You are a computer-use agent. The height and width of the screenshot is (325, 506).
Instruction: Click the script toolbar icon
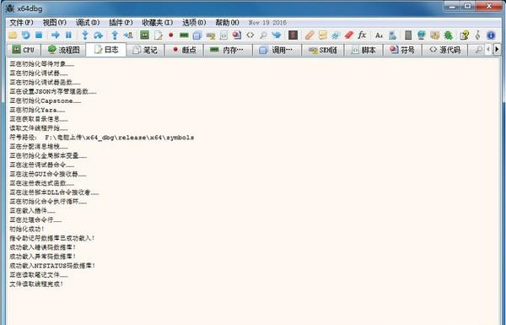click(223, 35)
